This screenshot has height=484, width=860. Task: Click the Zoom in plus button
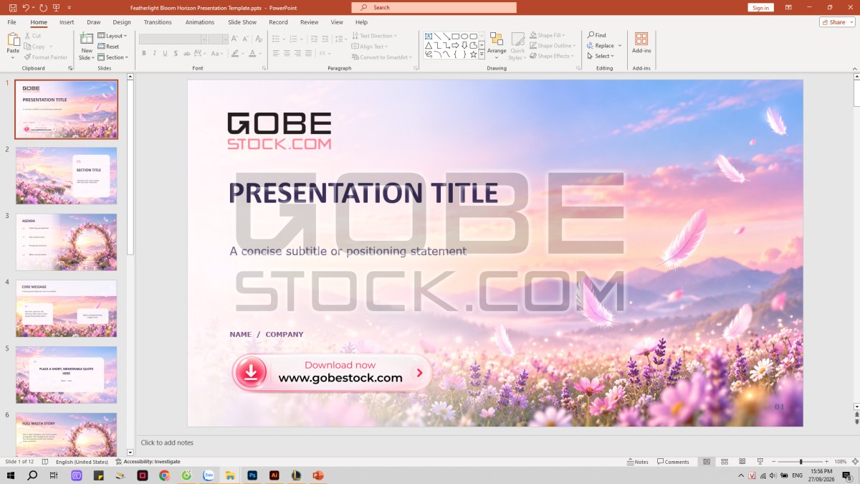[827, 462]
